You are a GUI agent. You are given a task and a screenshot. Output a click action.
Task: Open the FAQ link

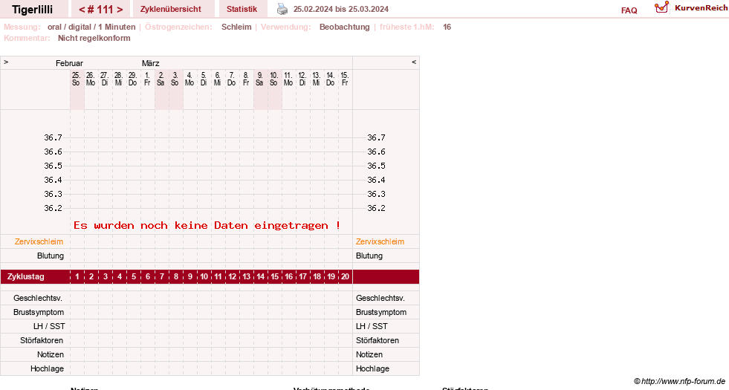pos(629,10)
